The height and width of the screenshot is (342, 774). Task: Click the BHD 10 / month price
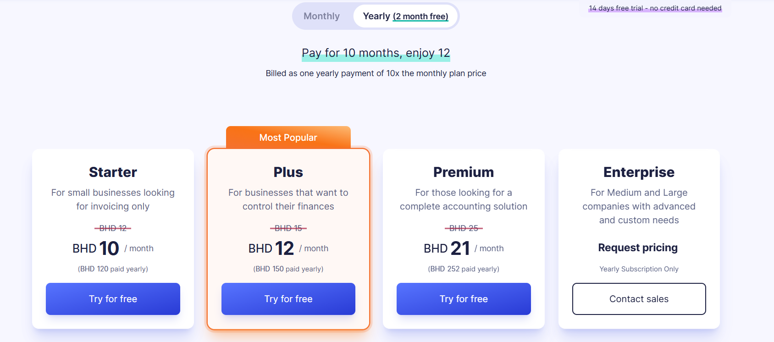click(113, 248)
